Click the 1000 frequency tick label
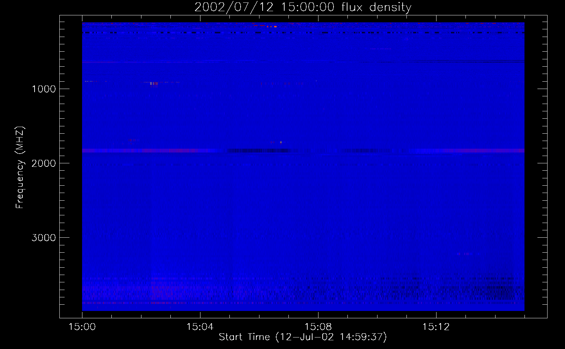This screenshot has height=349, width=565. 44,89
